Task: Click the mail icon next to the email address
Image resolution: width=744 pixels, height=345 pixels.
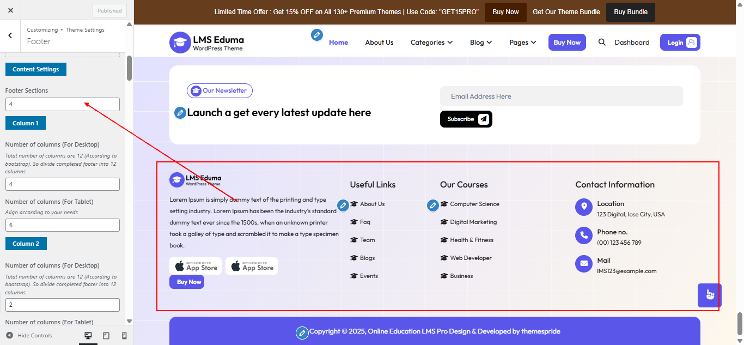Action: tap(583, 264)
